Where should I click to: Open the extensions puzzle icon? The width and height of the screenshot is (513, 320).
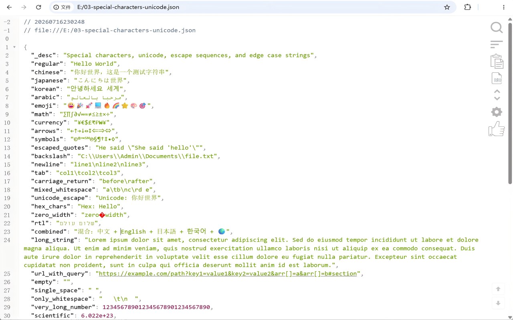pyautogui.click(x=468, y=7)
